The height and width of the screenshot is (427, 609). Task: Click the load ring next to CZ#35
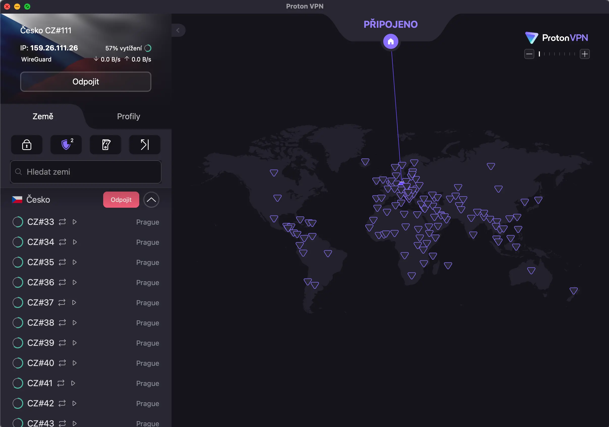[18, 262]
